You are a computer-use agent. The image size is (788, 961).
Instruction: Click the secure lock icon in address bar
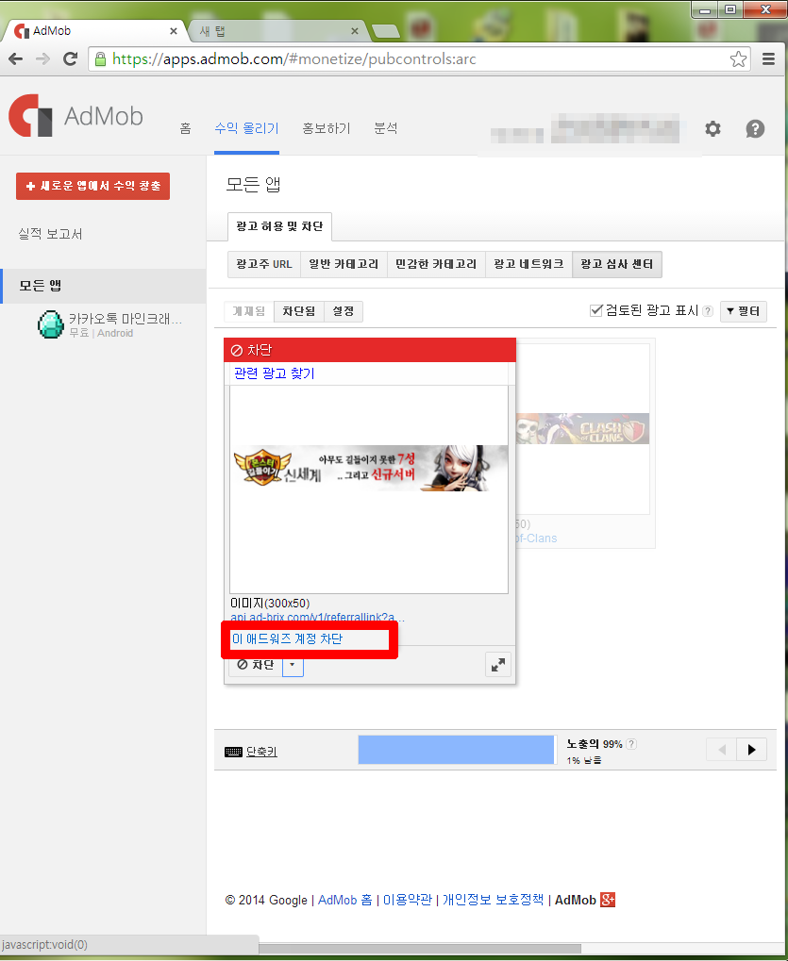click(101, 58)
